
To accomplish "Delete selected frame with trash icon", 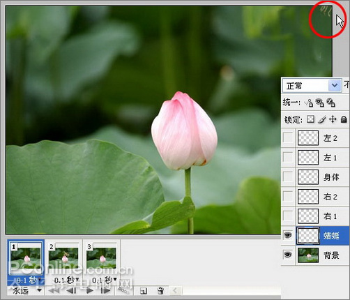I will (x=160, y=291).
